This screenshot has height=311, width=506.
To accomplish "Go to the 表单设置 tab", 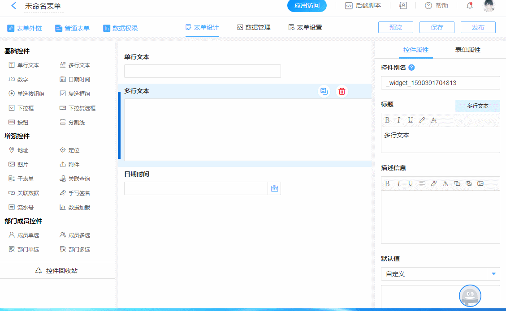I will tap(305, 28).
